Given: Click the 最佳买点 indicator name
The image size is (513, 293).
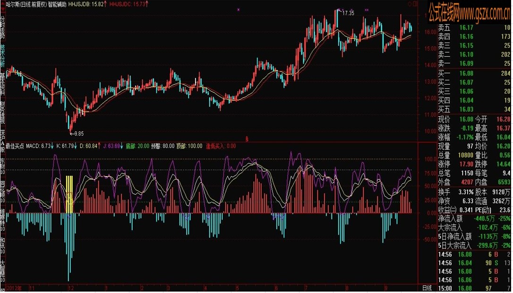Looking at the screenshot, I should pyautogui.click(x=15, y=146).
